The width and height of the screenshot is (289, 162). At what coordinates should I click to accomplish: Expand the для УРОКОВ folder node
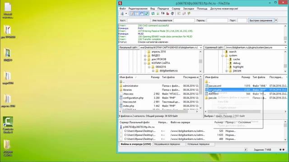[x=145, y=59]
